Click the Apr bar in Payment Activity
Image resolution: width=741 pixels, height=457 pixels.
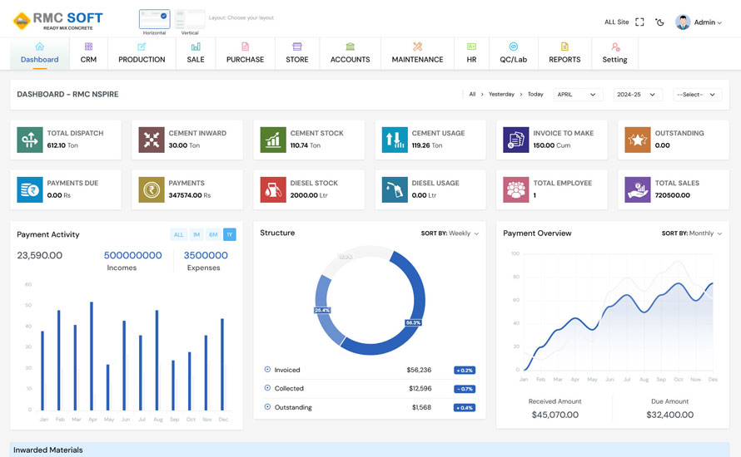92,356
